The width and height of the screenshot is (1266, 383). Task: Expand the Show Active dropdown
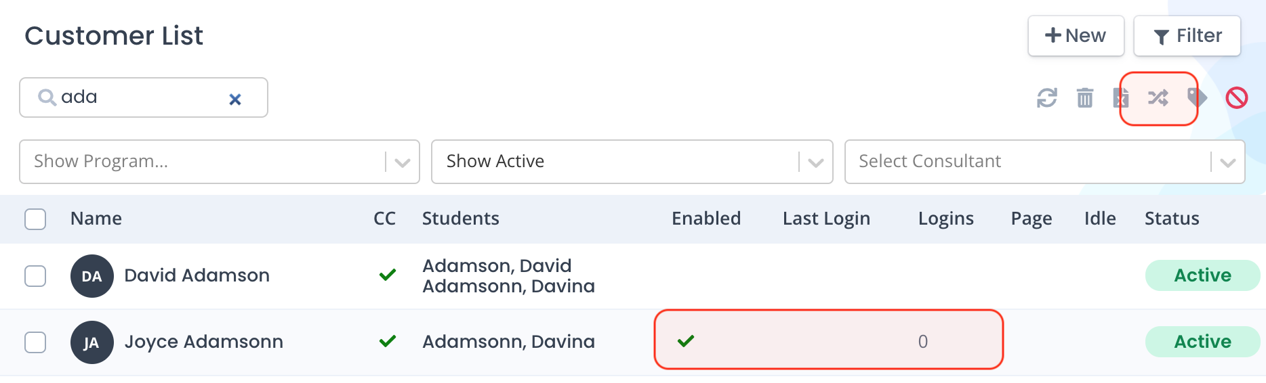[632, 162]
